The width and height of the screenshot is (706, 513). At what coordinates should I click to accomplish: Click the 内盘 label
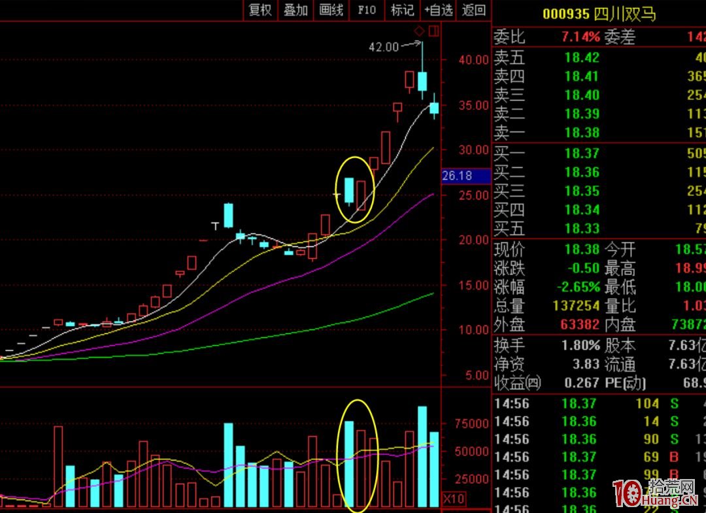click(x=620, y=324)
